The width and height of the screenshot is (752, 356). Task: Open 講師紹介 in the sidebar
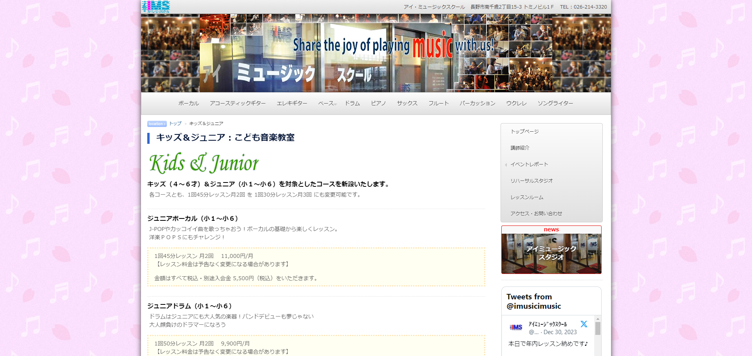(520, 148)
